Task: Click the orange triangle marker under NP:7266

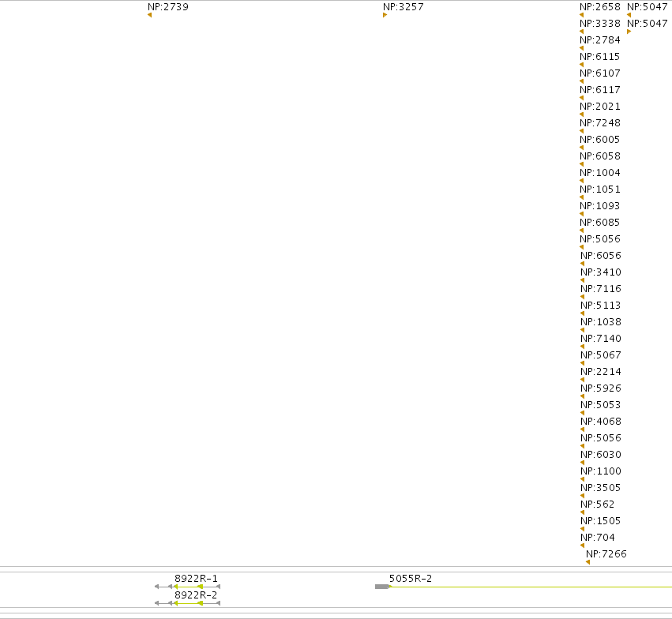Action: (x=588, y=562)
